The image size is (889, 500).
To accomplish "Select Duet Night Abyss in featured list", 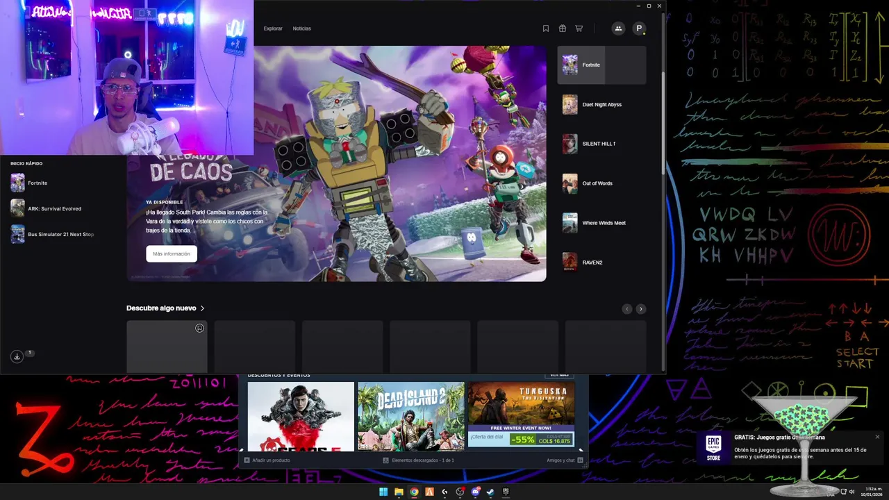I will point(601,104).
